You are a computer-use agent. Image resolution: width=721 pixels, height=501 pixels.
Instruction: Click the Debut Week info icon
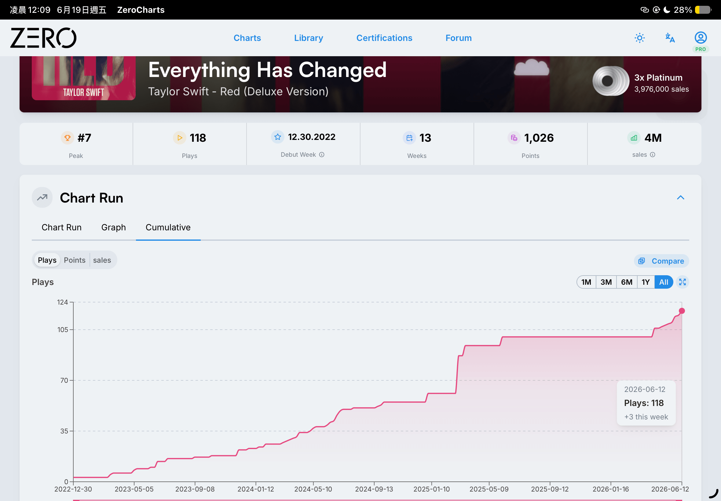[x=322, y=155]
